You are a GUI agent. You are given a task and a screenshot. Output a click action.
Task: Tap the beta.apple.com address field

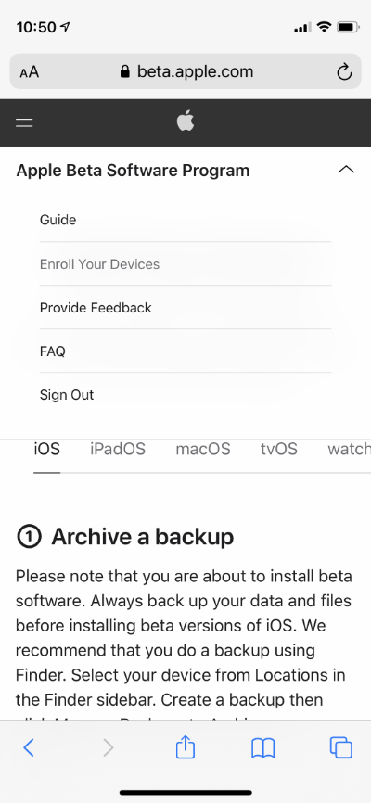pos(185,71)
